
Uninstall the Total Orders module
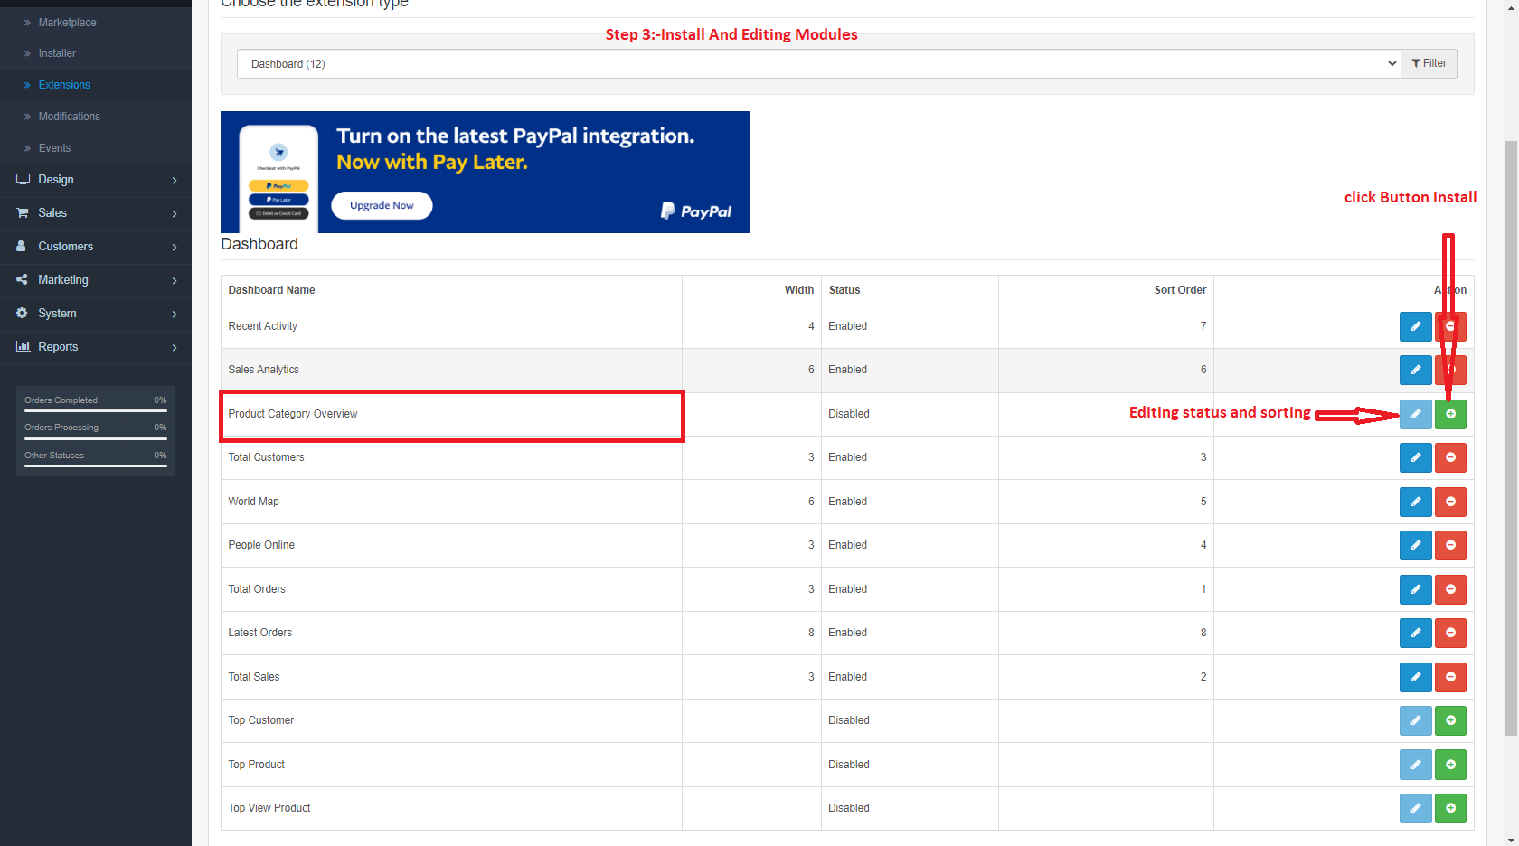pyautogui.click(x=1450, y=589)
